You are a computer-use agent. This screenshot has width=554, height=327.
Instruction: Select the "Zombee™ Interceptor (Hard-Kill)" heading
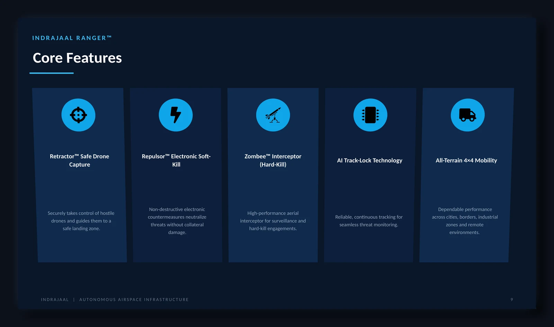click(273, 160)
